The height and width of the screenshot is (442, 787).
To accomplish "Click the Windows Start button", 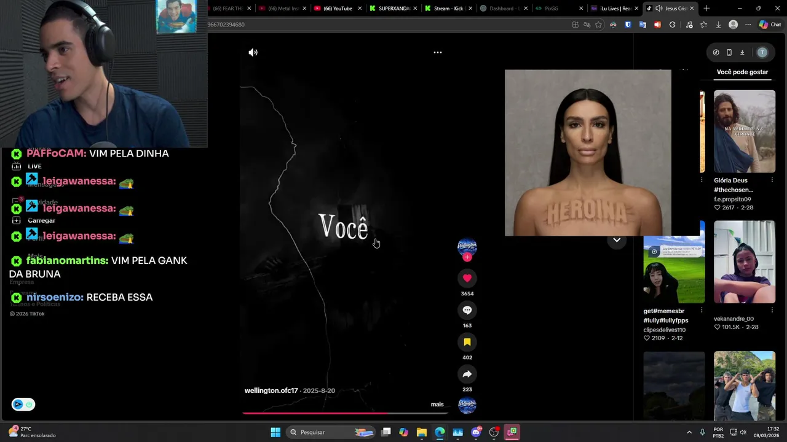I will tap(275, 432).
